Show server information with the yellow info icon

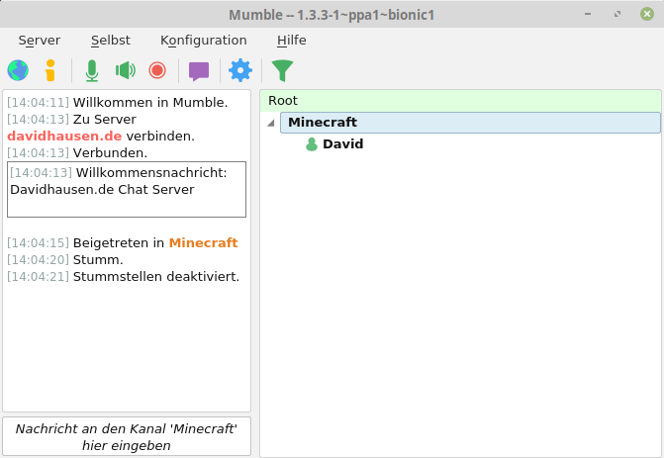tap(50, 70)
